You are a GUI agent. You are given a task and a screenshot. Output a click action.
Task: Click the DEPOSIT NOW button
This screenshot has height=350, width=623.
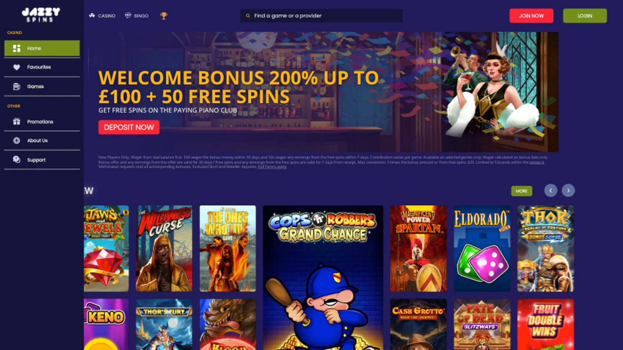click(x=129, y=127)
